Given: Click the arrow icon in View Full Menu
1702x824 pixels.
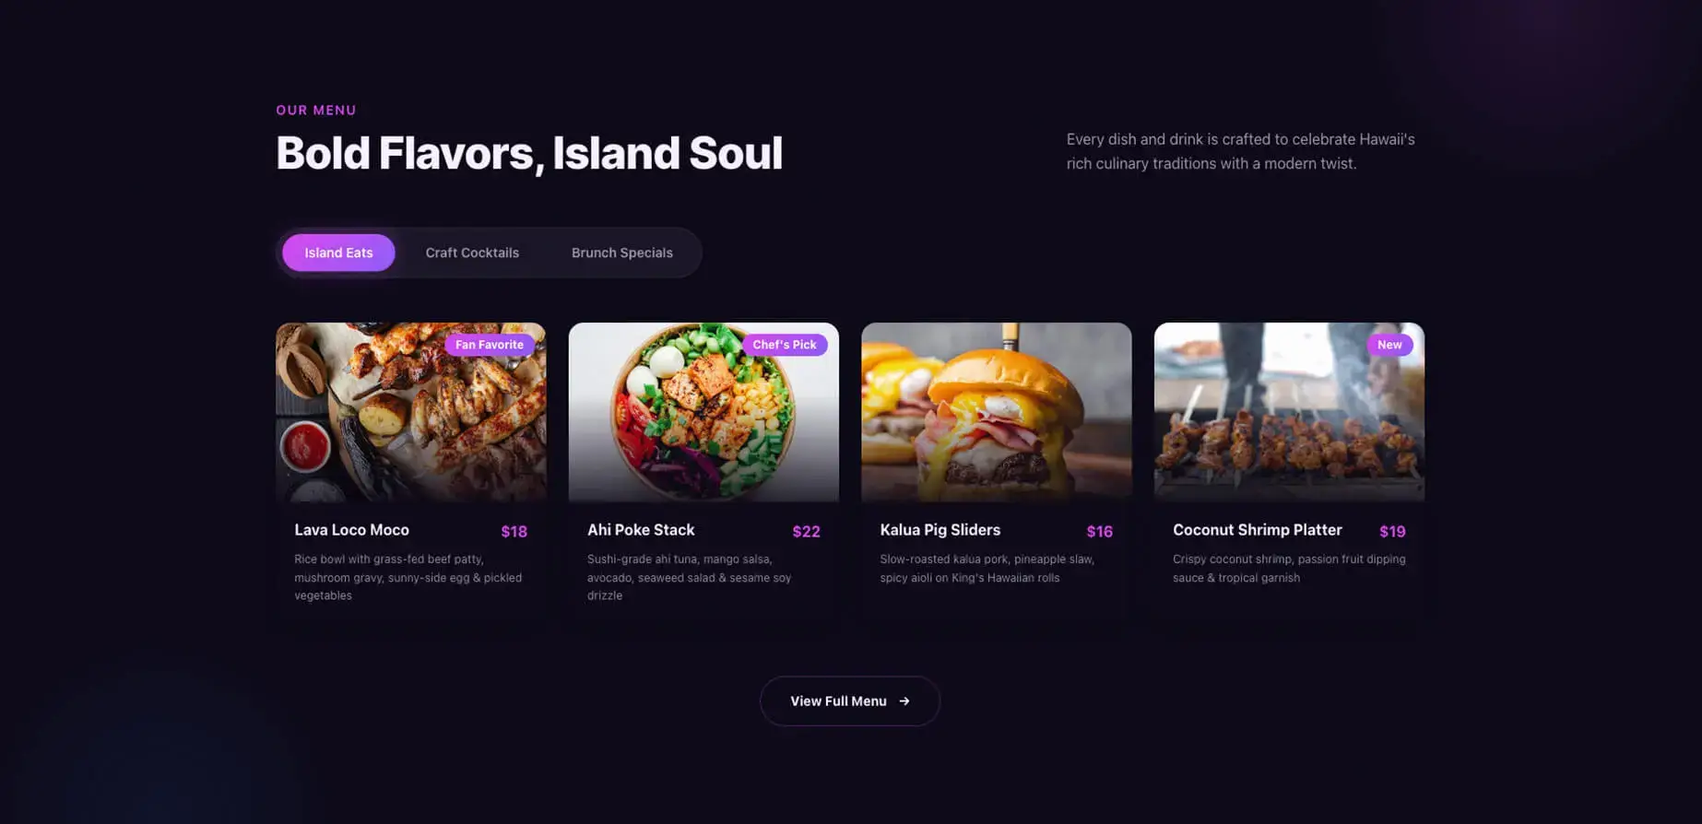Looking at the screenshot, I should pyautogui.click(x=904, y=701).
